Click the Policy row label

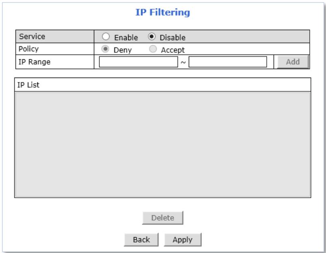[x=28, y=49]
